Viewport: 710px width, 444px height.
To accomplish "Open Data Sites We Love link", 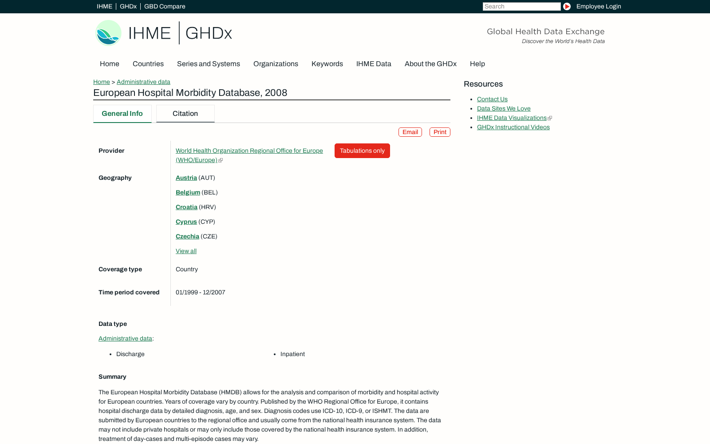I will coord(504,109).
